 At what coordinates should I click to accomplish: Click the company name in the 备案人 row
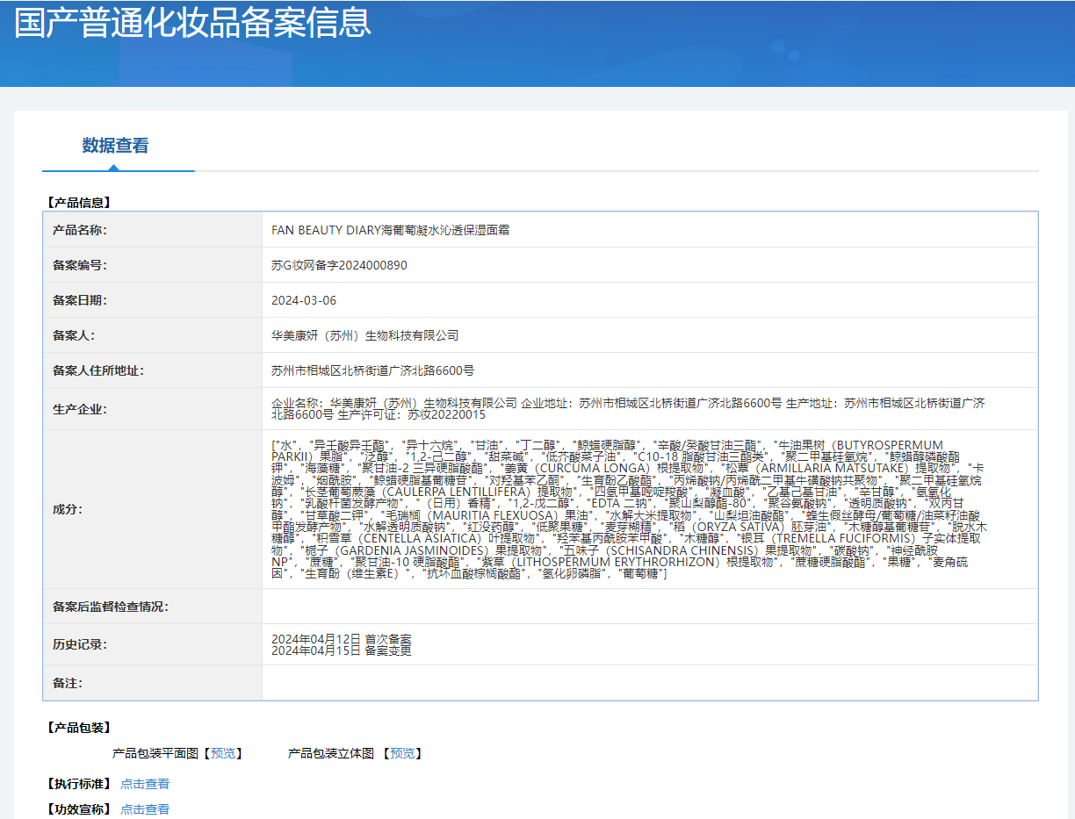365,335
